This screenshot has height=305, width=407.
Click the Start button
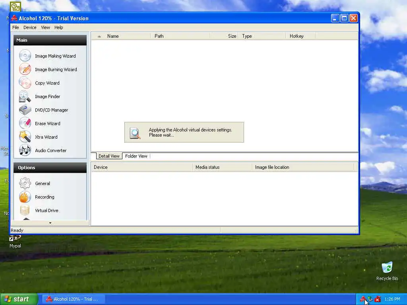click(x=19, y=299)
